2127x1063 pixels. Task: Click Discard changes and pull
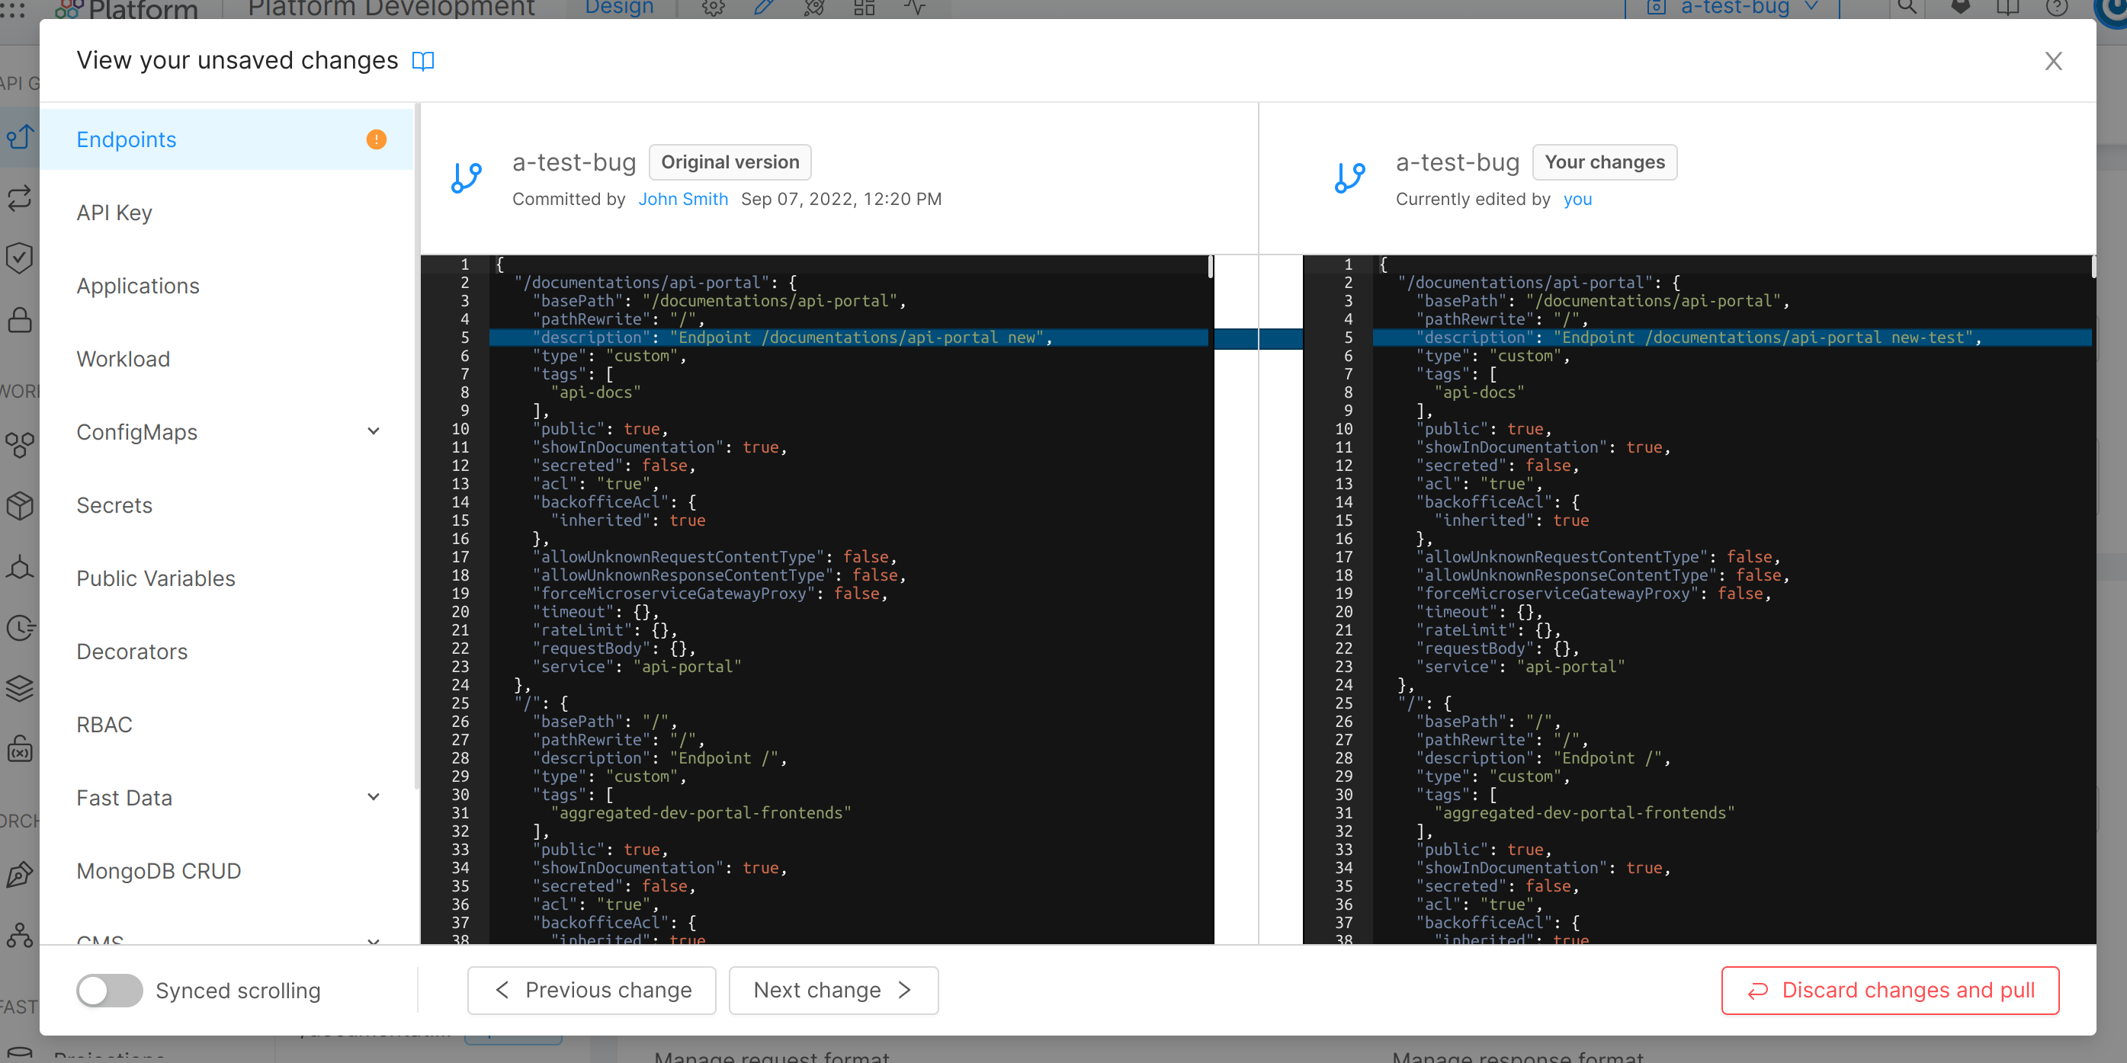click(1890, 991)
